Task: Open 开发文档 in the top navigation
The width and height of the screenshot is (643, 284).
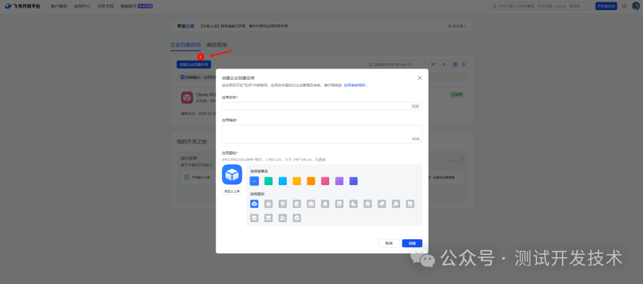Action: tap(105, 6)
